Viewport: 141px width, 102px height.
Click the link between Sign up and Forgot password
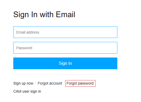50,83
